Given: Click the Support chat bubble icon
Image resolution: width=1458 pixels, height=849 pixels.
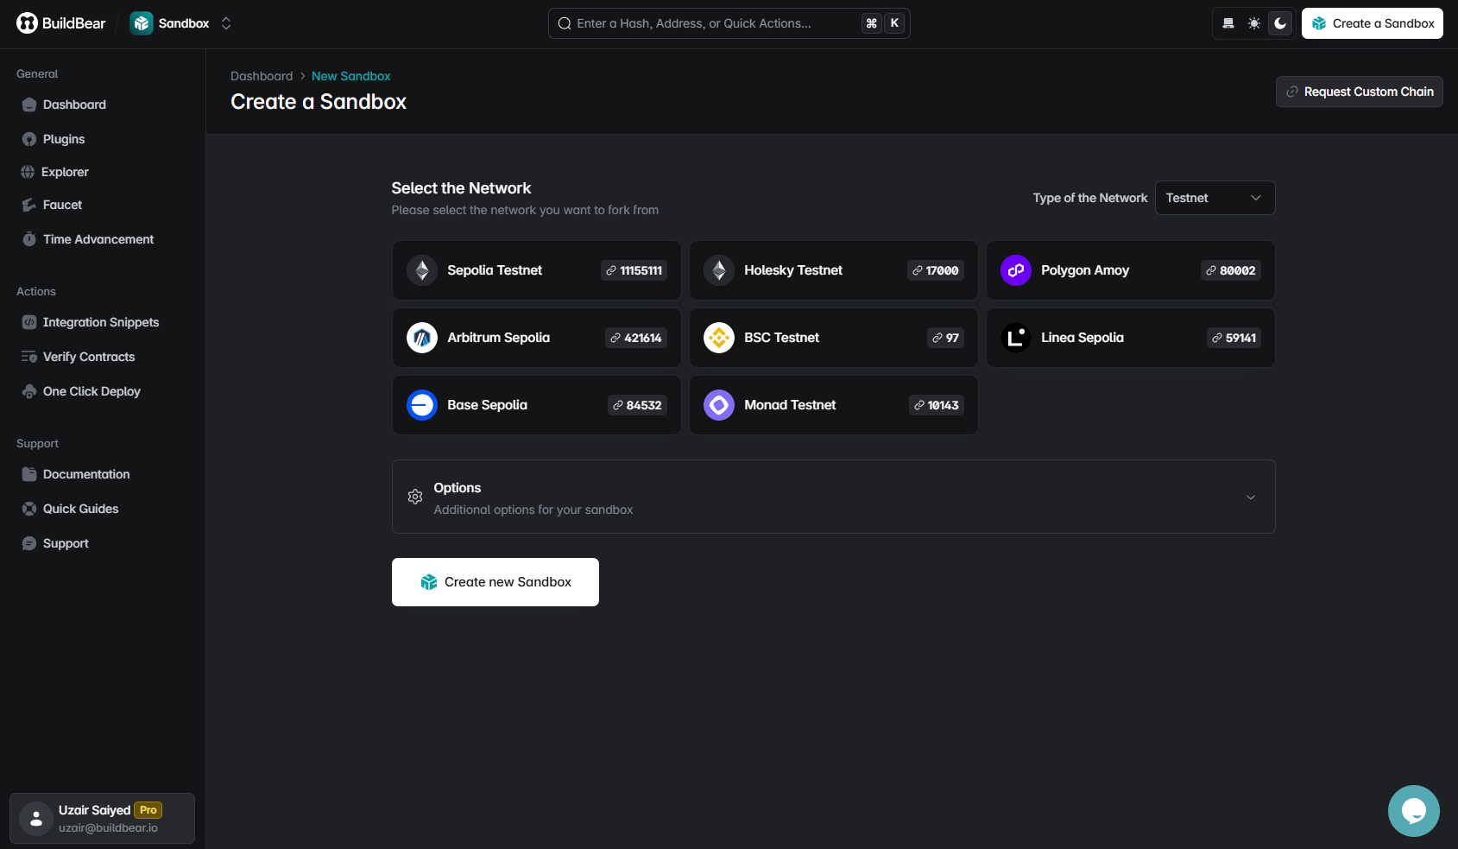Looking at the screenshot, I should (x=29, y=543).
